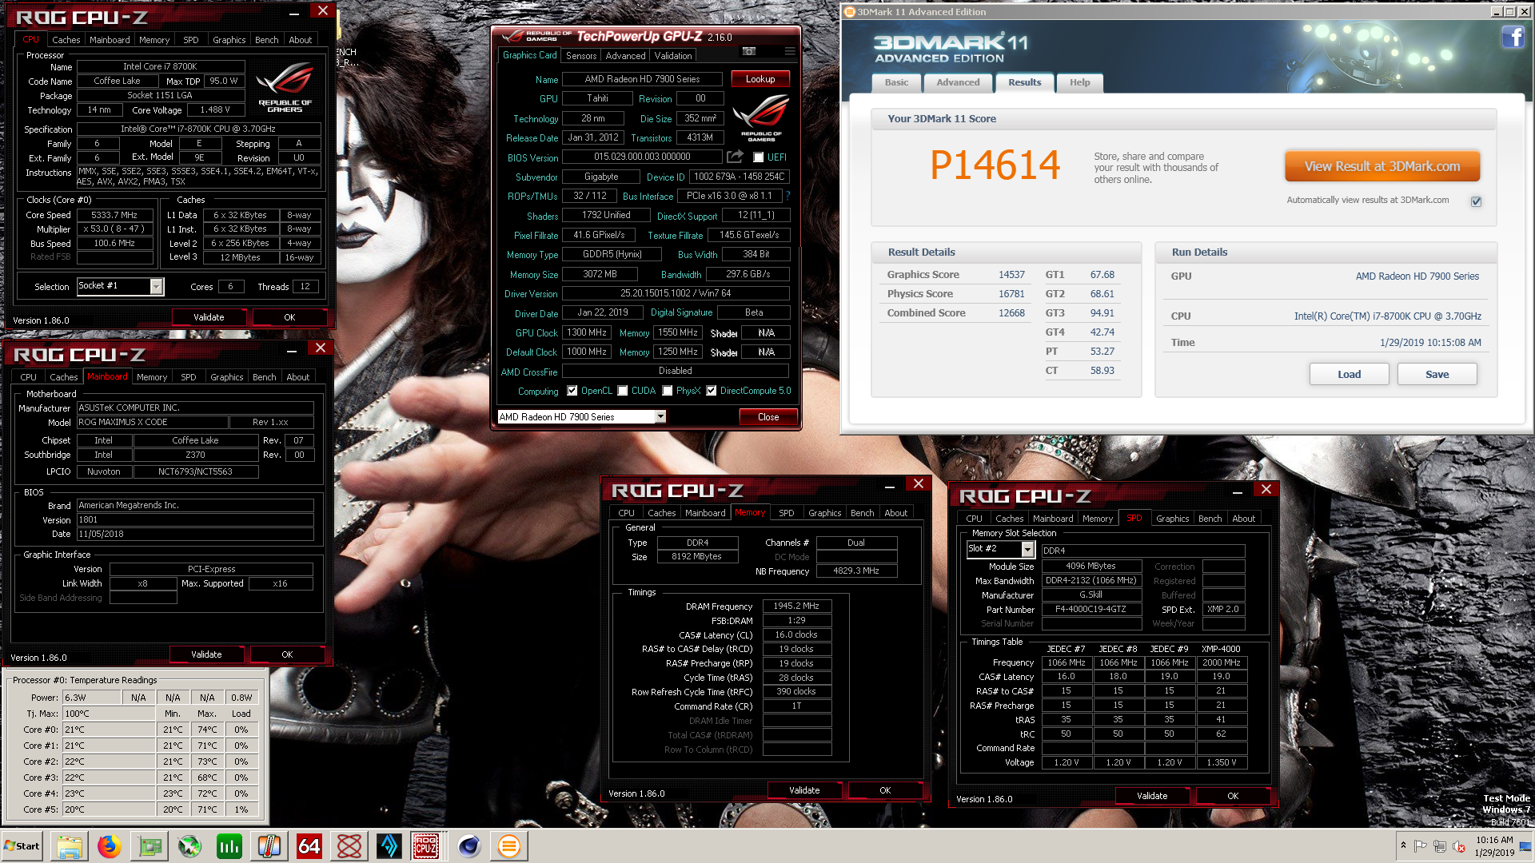The width and height of the screenshot is (1535, 863).
Task: Open Graphics tab in CPU-Z Memory window
Action: point(824,513)
